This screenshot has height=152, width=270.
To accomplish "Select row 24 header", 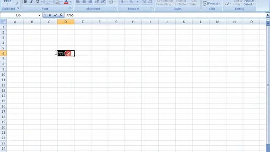I will click(3, 149).
